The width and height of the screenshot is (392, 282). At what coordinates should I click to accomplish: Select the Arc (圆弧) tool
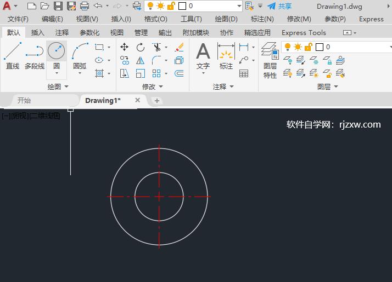coord(80,56)
